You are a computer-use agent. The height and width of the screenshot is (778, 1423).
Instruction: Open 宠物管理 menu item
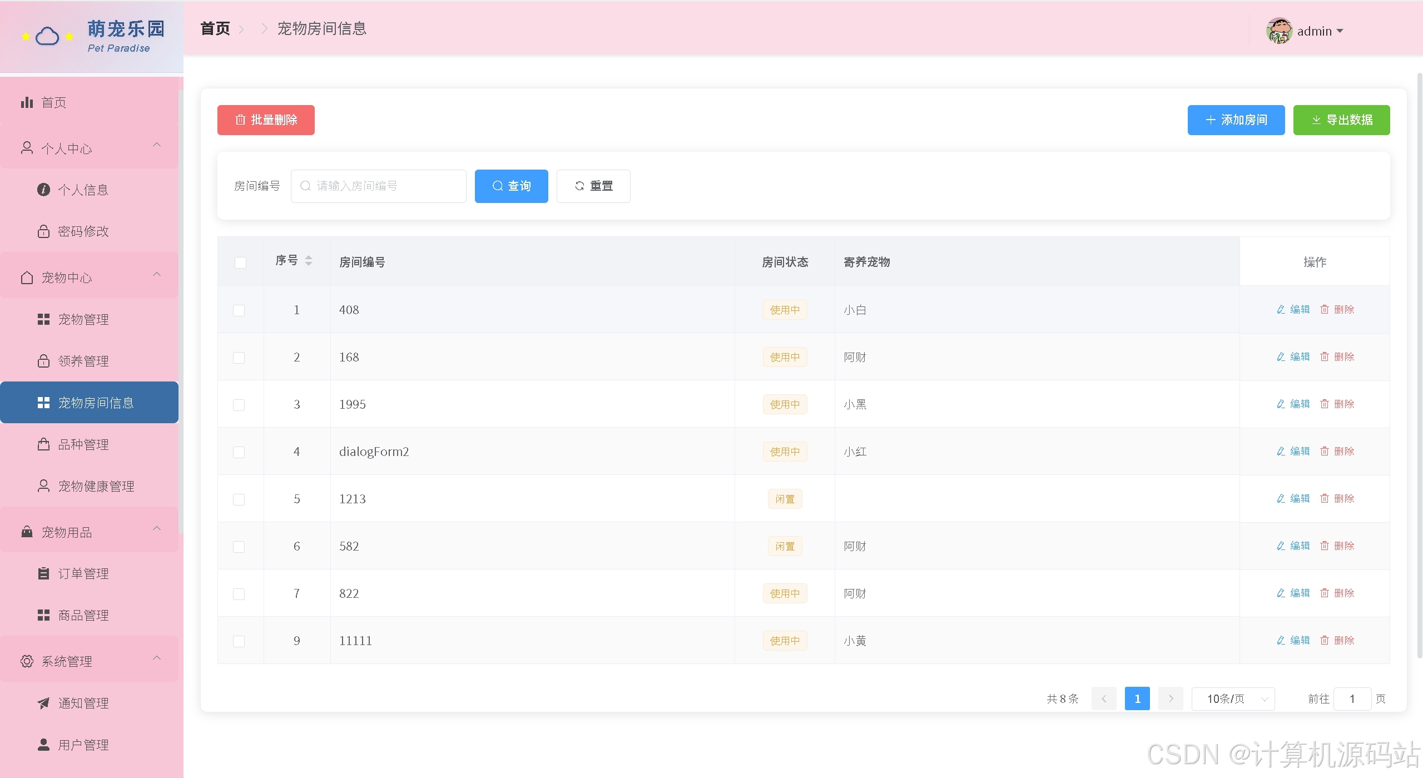tap(89, 319)
